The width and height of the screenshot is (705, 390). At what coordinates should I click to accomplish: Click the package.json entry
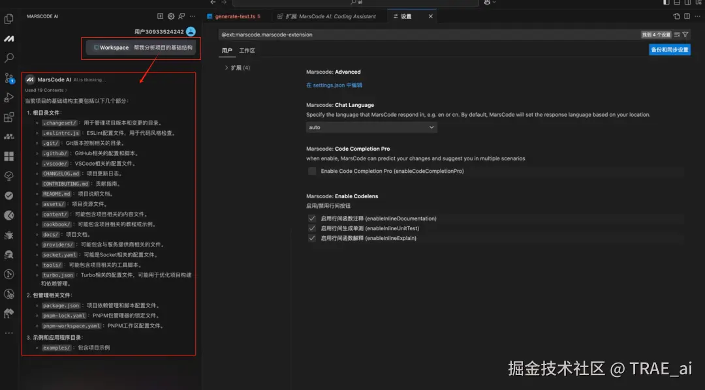[61, 305]
